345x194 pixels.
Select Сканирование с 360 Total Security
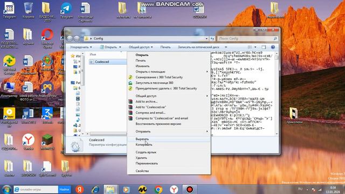169,77
